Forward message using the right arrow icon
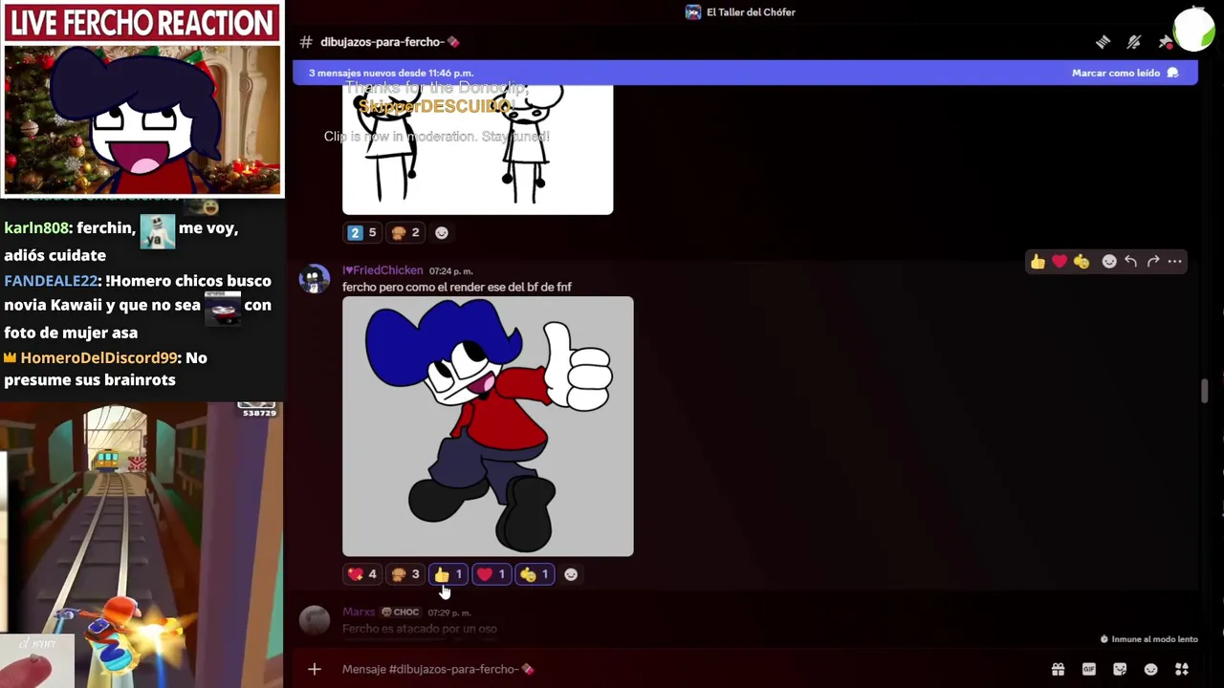The width and height of the screenshot is (1224, 688). pyautogui.click(x=1153, y=262)
